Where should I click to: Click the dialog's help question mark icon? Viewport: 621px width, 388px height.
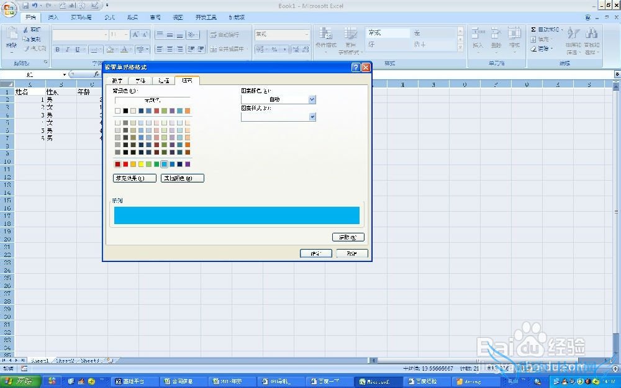tap(356, 67)
